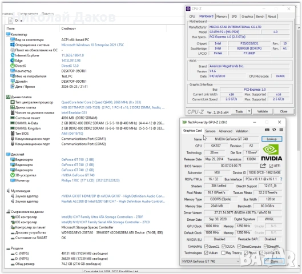
Task: Toggle the Ray Tracing checkbox
Action: (223, 253)
